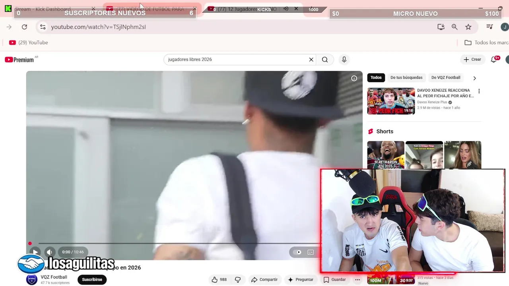Open the (29) YouTube bookmark
The height and width of the screenshot is (286, 509).
pyautogui.click(x=28, y=43)
